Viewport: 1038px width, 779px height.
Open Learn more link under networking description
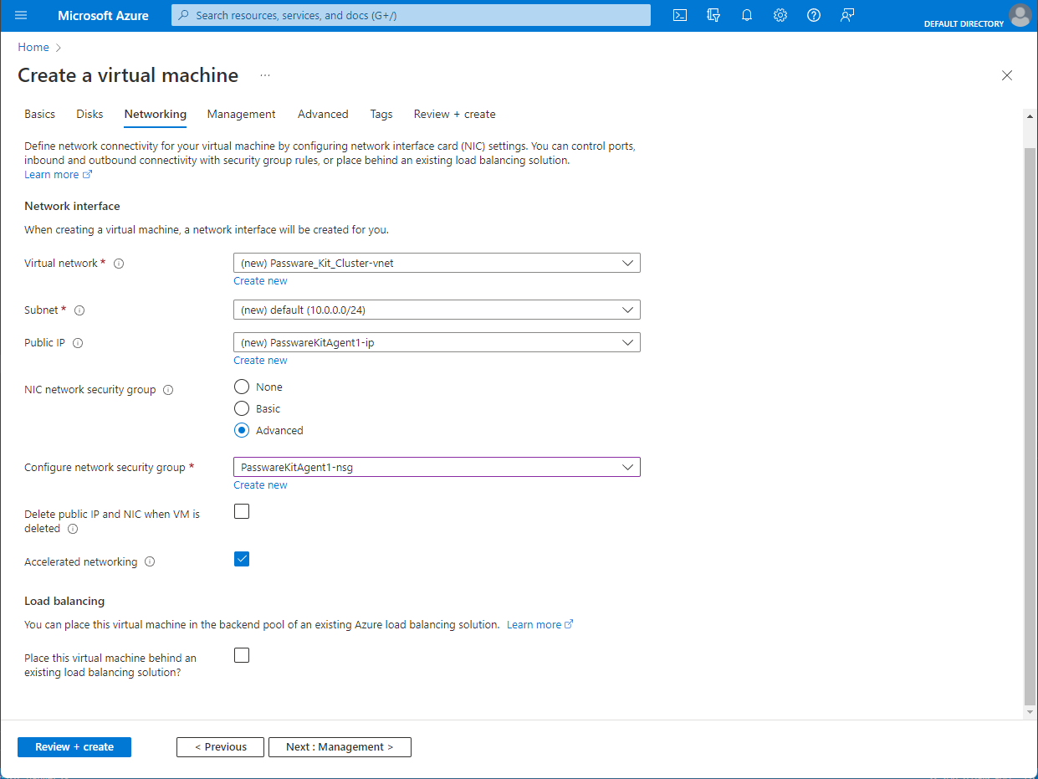[x=58, y=175]
